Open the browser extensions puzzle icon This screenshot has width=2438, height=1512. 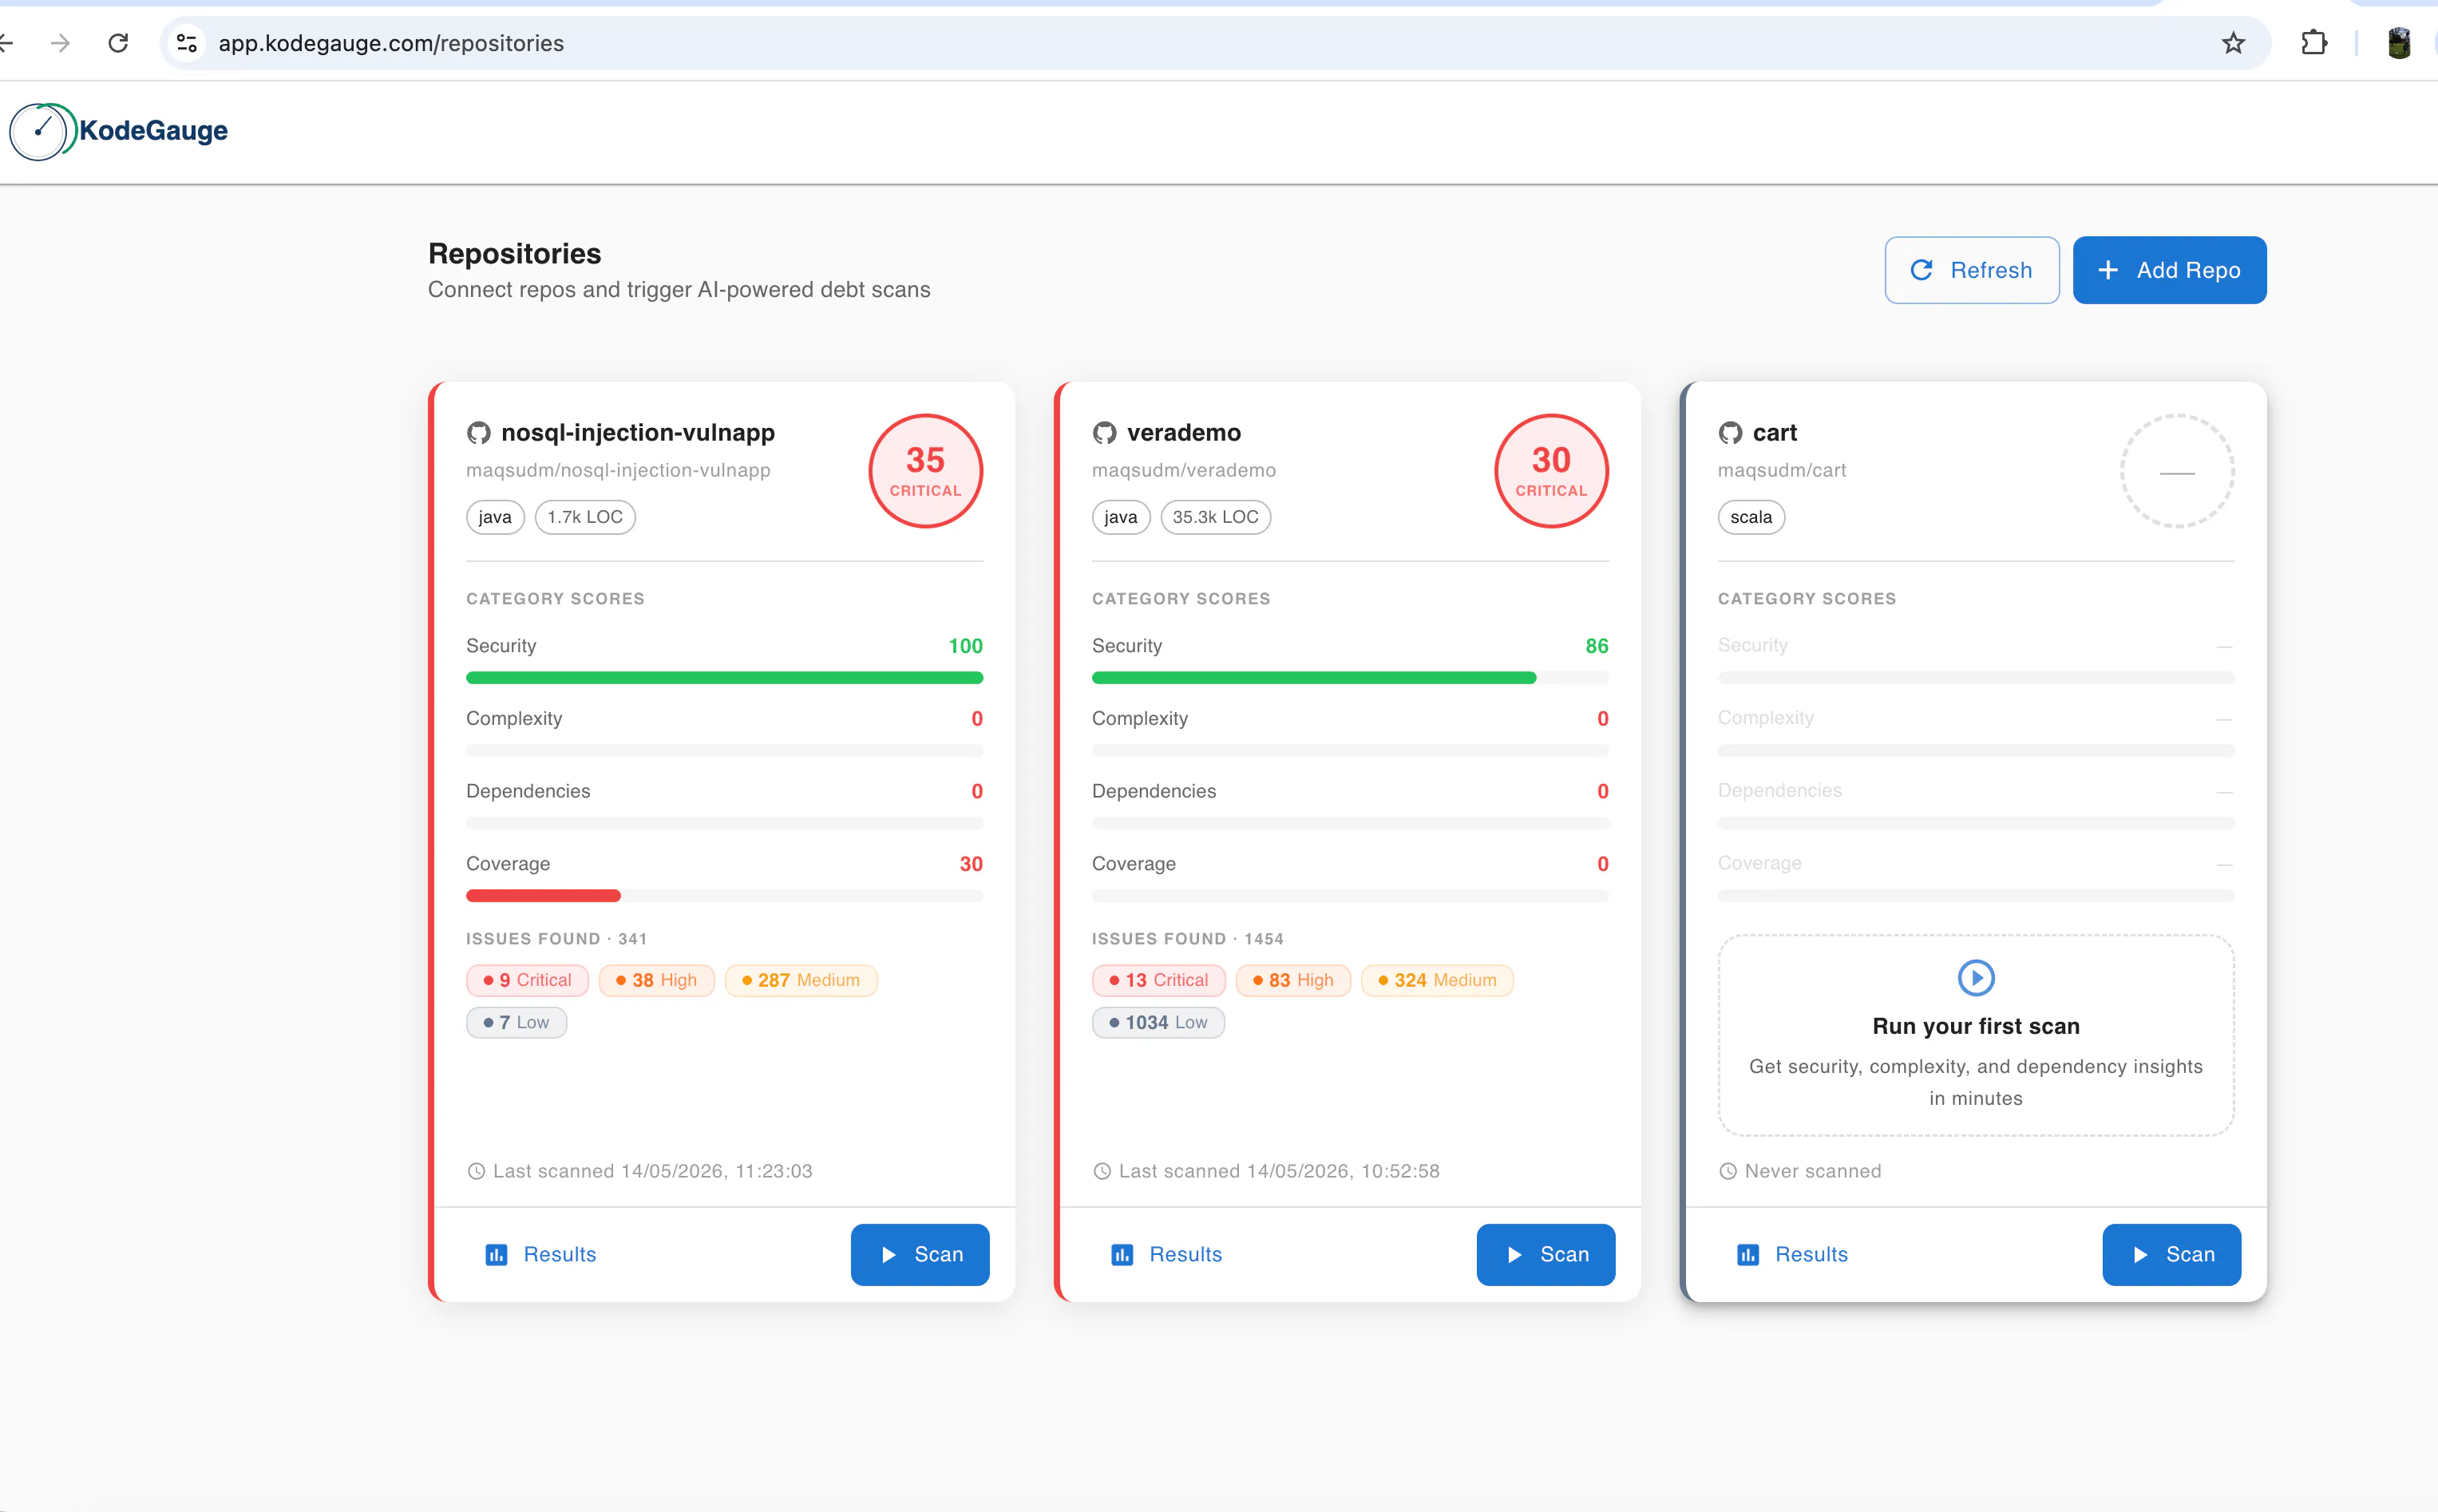click(x=2314, y=43)
